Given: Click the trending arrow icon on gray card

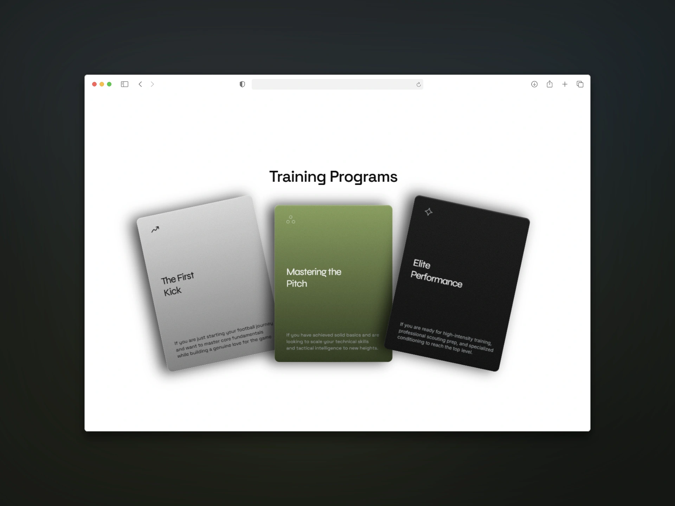Looking at the screenshot, I should coord(155,229).
